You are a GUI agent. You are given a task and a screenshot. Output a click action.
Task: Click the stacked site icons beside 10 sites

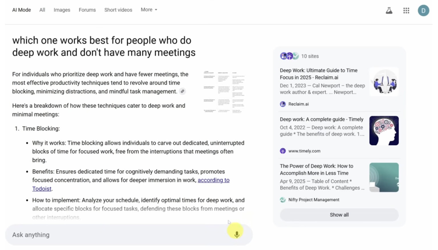(289, 56)
